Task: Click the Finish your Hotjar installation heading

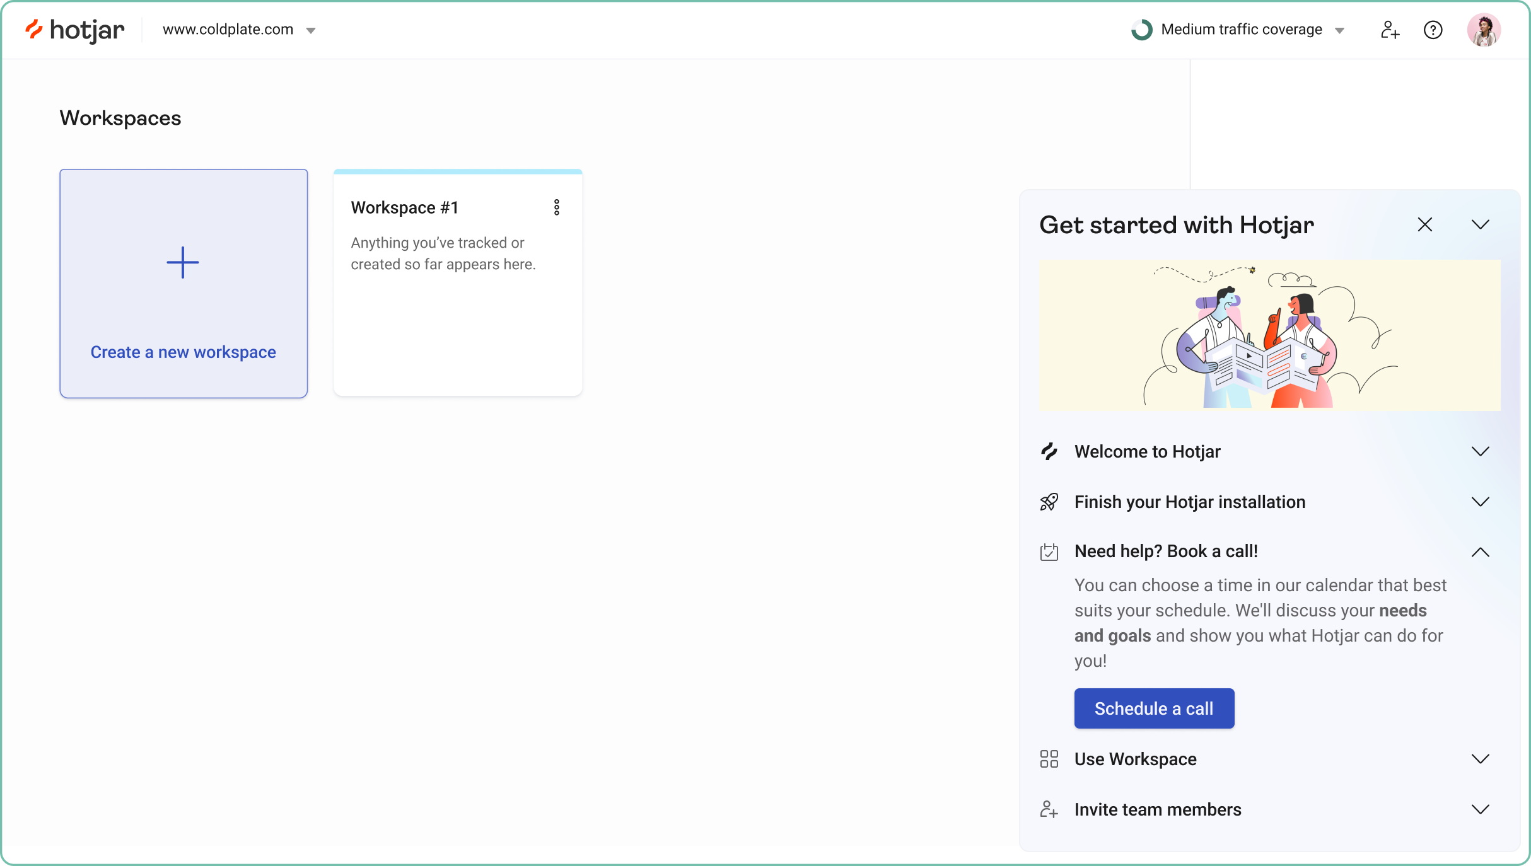Action: coord(1189,502)
